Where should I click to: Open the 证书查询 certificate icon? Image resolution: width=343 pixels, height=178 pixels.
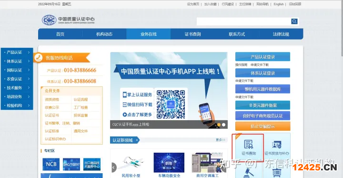(249, 147)
